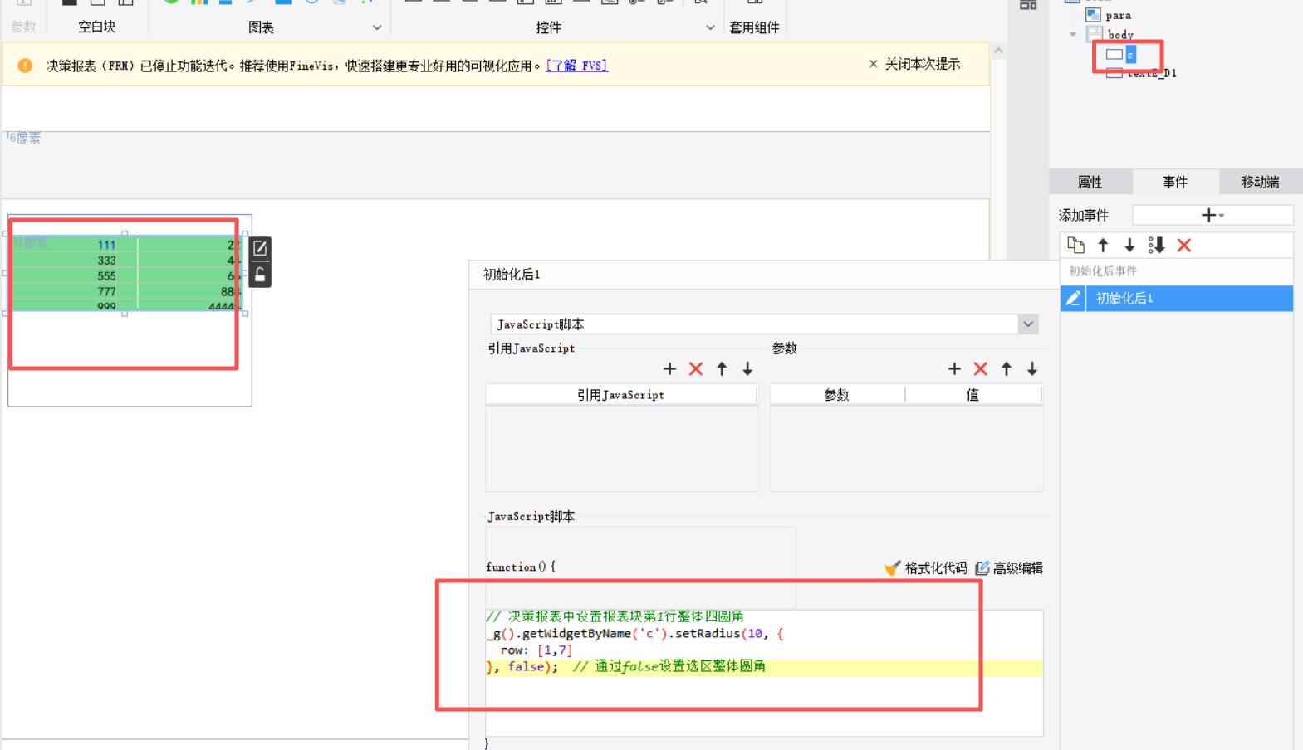Remove a parameter using the red X icon

pos(980,369)
